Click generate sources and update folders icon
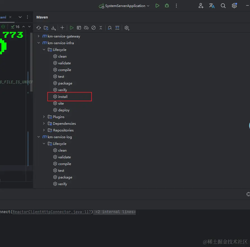This screenshot has width=250, height=247. point(46,28)
